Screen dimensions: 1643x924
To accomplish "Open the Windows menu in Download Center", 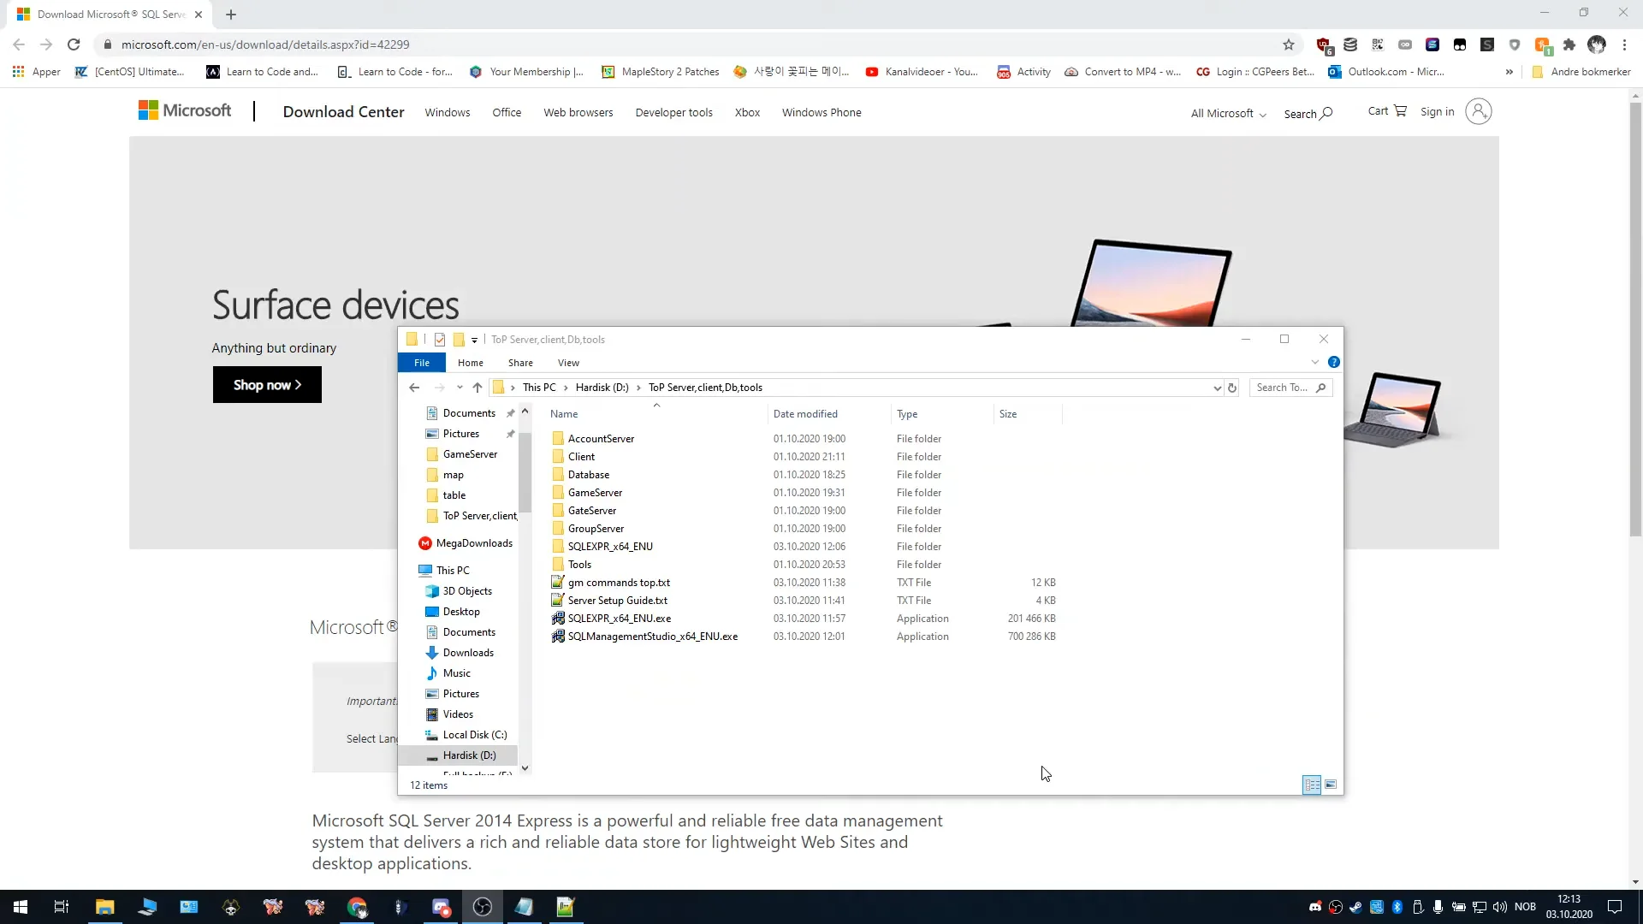I will [448, 113].
